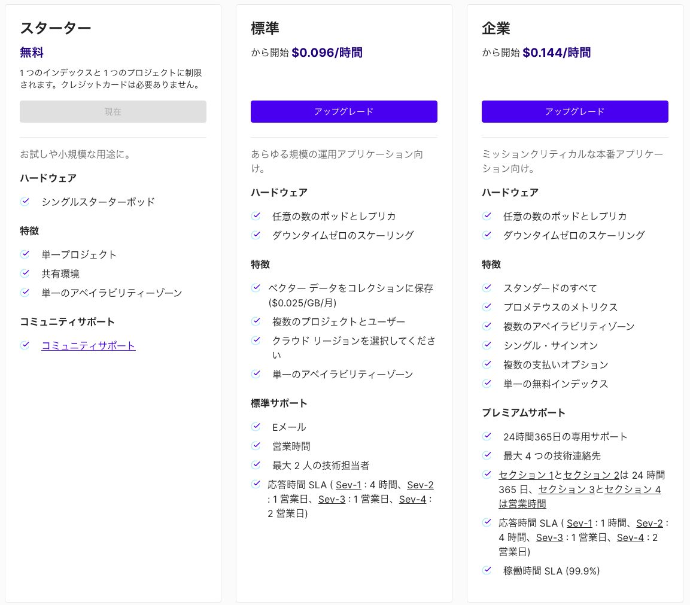Viewport: 690px width, 605px height.
Task: Open セクション 3 link in 企業 plan
Action: coord(567,490)
